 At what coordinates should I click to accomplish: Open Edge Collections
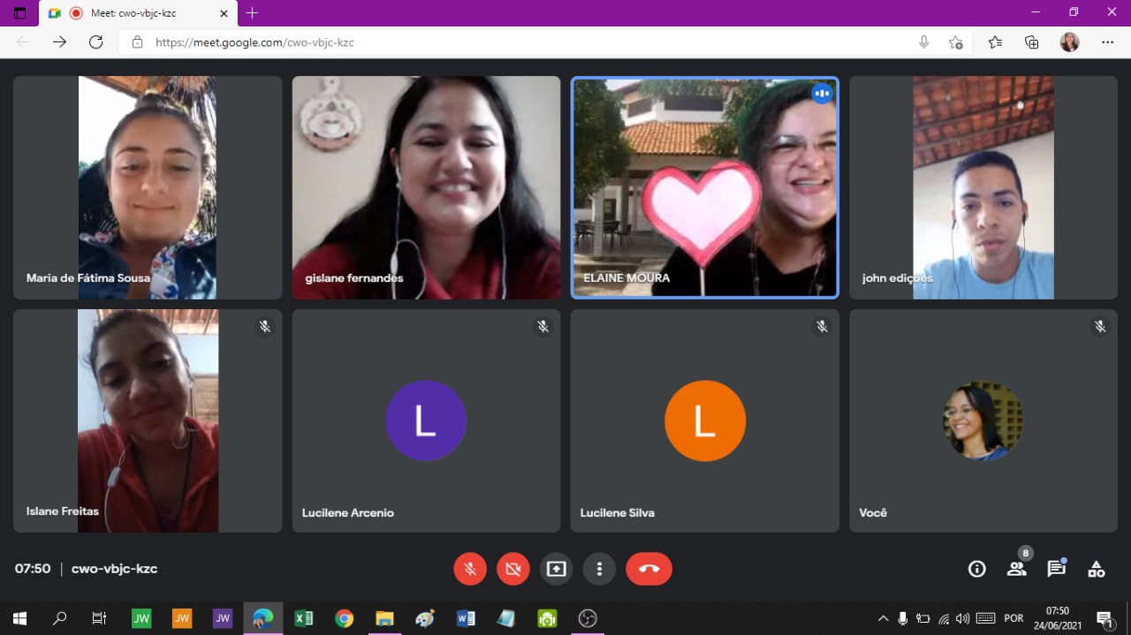1032,42
